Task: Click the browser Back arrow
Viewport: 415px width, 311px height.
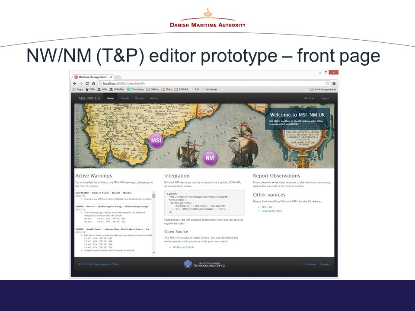Action: pos(75,83)
